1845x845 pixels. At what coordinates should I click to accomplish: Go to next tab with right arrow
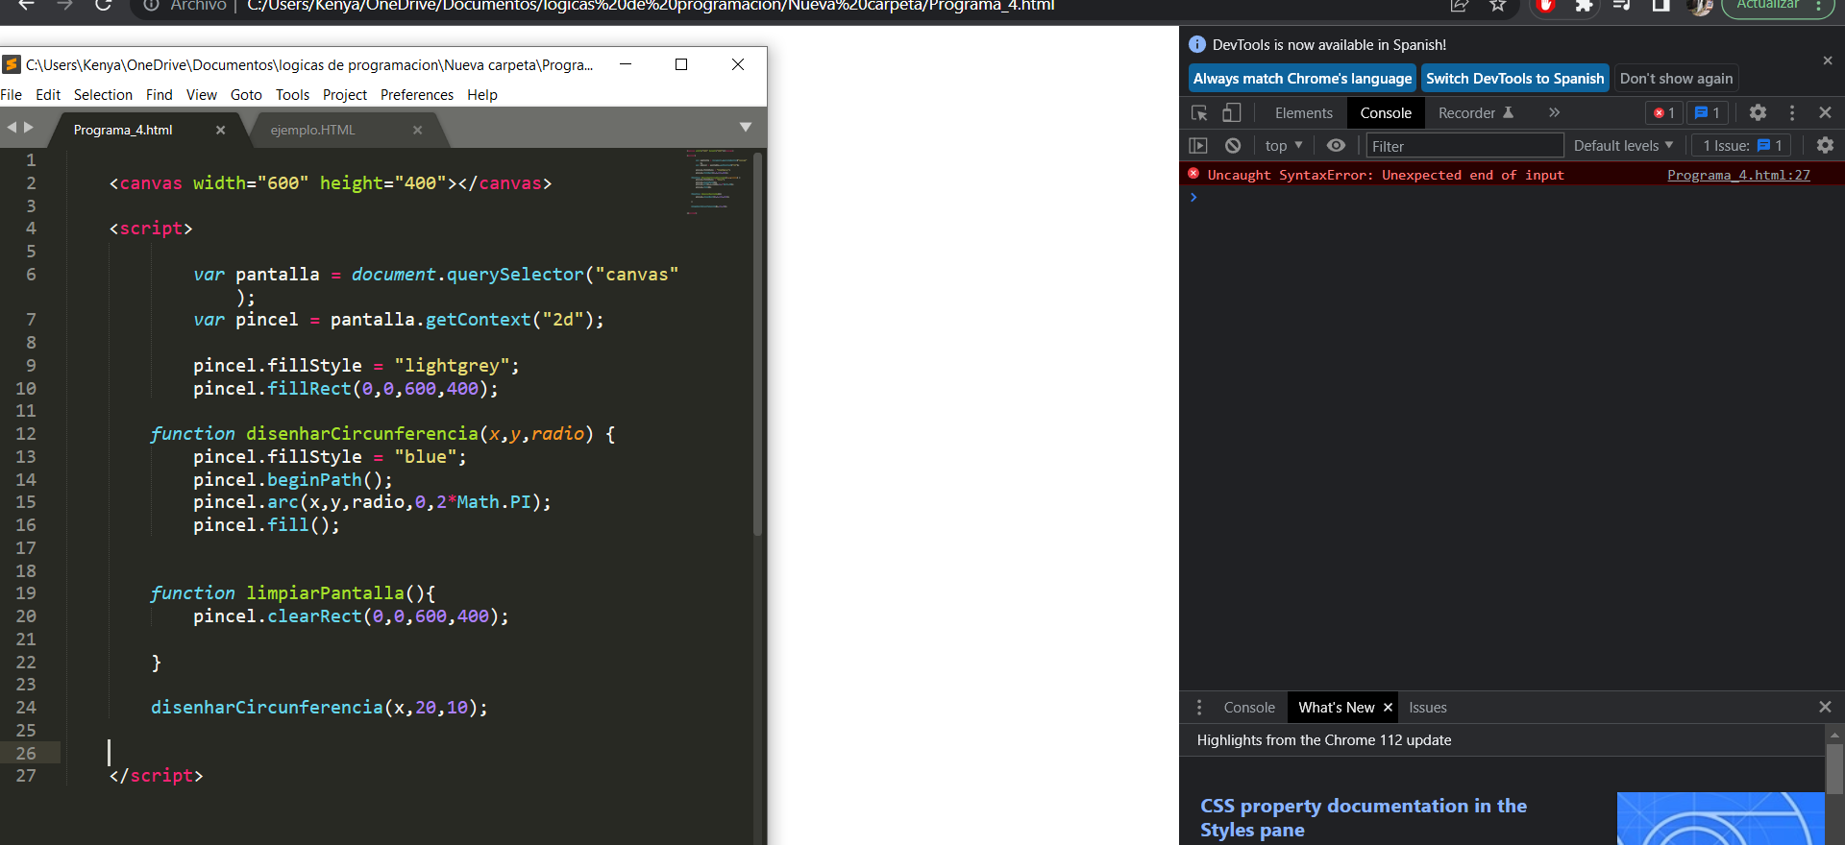tap(29, 127)
